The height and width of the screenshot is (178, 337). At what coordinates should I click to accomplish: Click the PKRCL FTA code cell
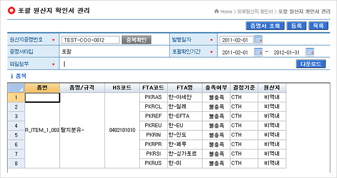coord(153,107)
